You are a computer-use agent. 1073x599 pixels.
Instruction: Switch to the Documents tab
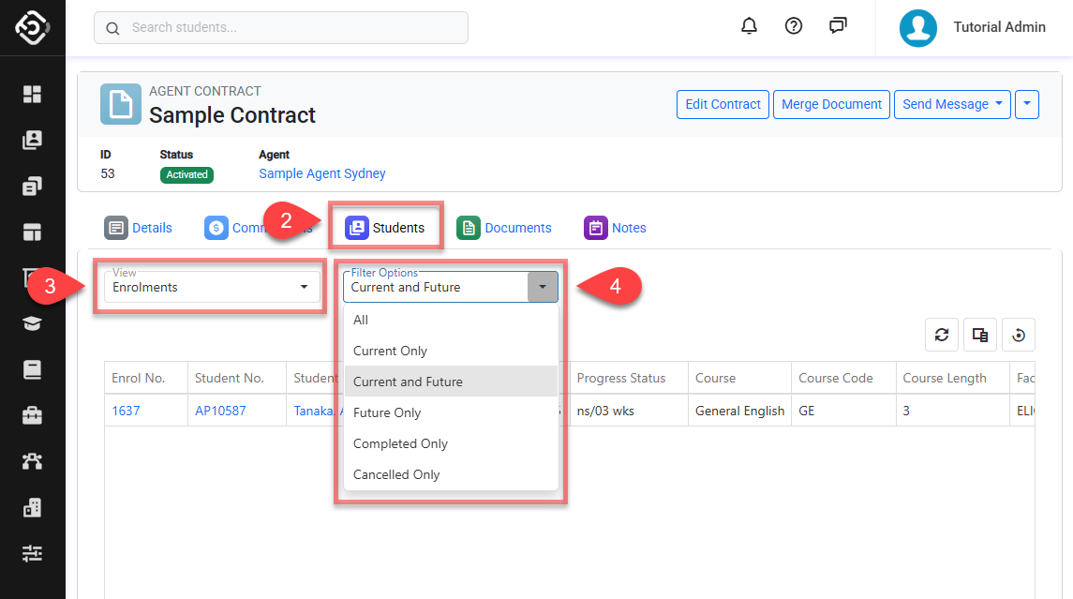505,228
